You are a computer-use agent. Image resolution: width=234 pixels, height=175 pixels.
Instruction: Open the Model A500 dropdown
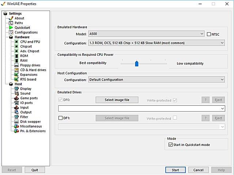click(146, 34)
